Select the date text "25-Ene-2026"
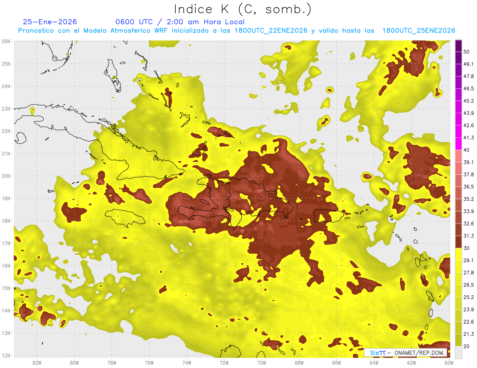Image resolution: width=477 pixels, height=368 pixels. [50, 22]
